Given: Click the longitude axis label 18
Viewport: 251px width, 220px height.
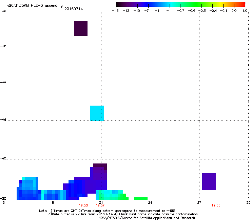Looking at the screenshot, I should pyautogui.click(x=52, y=203).
